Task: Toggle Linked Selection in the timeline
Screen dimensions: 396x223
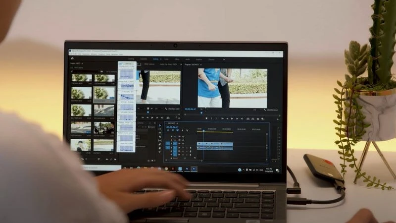Action: tap(178, 130)
